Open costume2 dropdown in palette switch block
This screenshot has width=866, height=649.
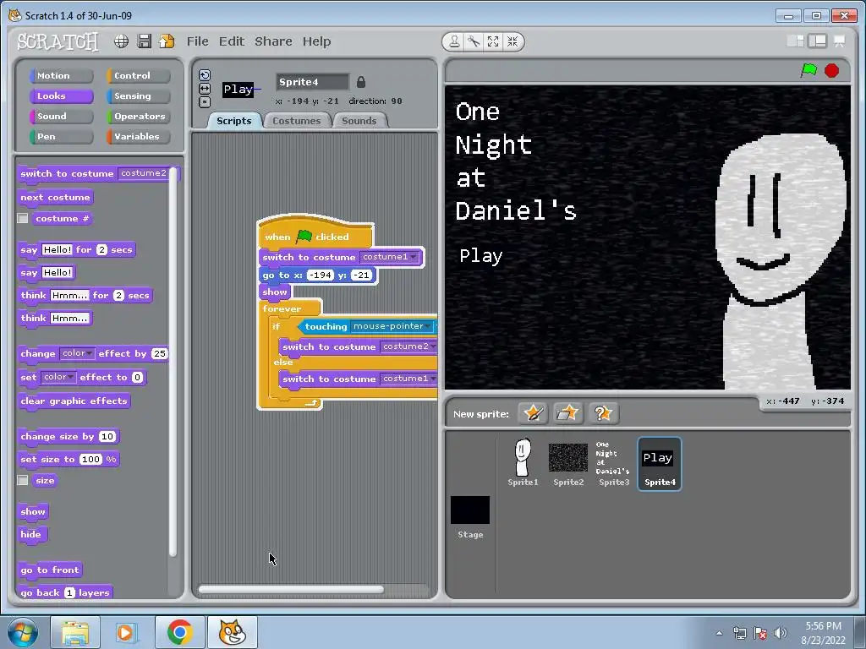[x=145, y=173]
